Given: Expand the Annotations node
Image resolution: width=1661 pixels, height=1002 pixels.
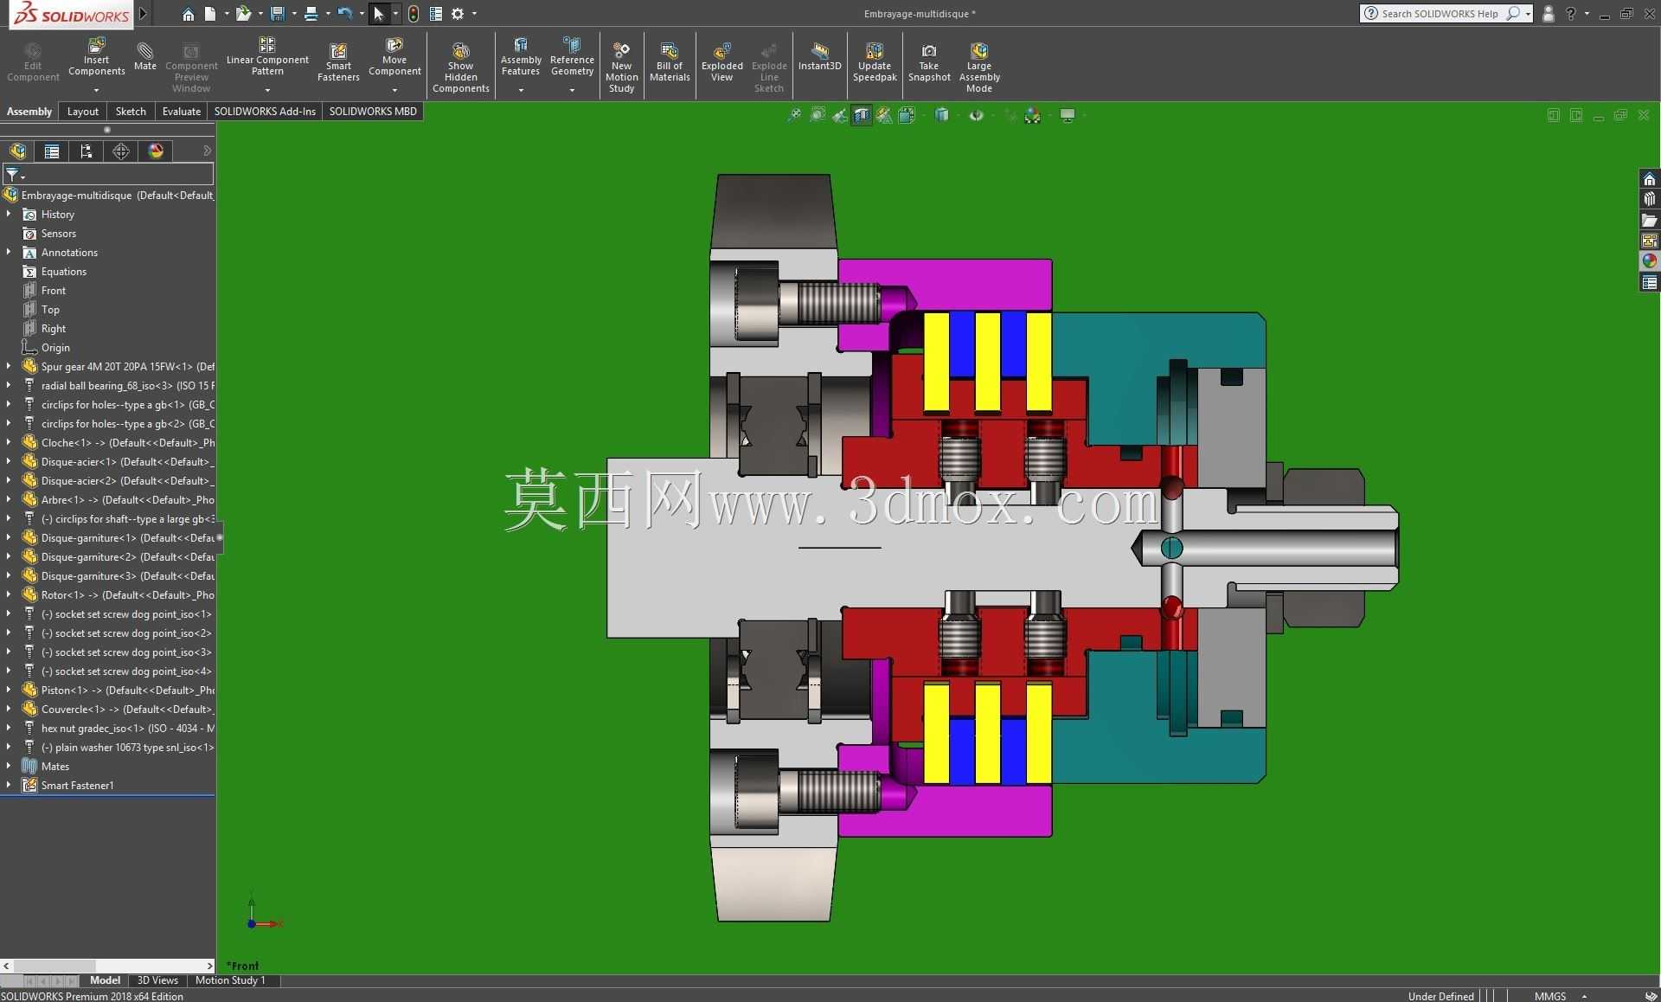Looking at the screenshot, I should [9, 253].
